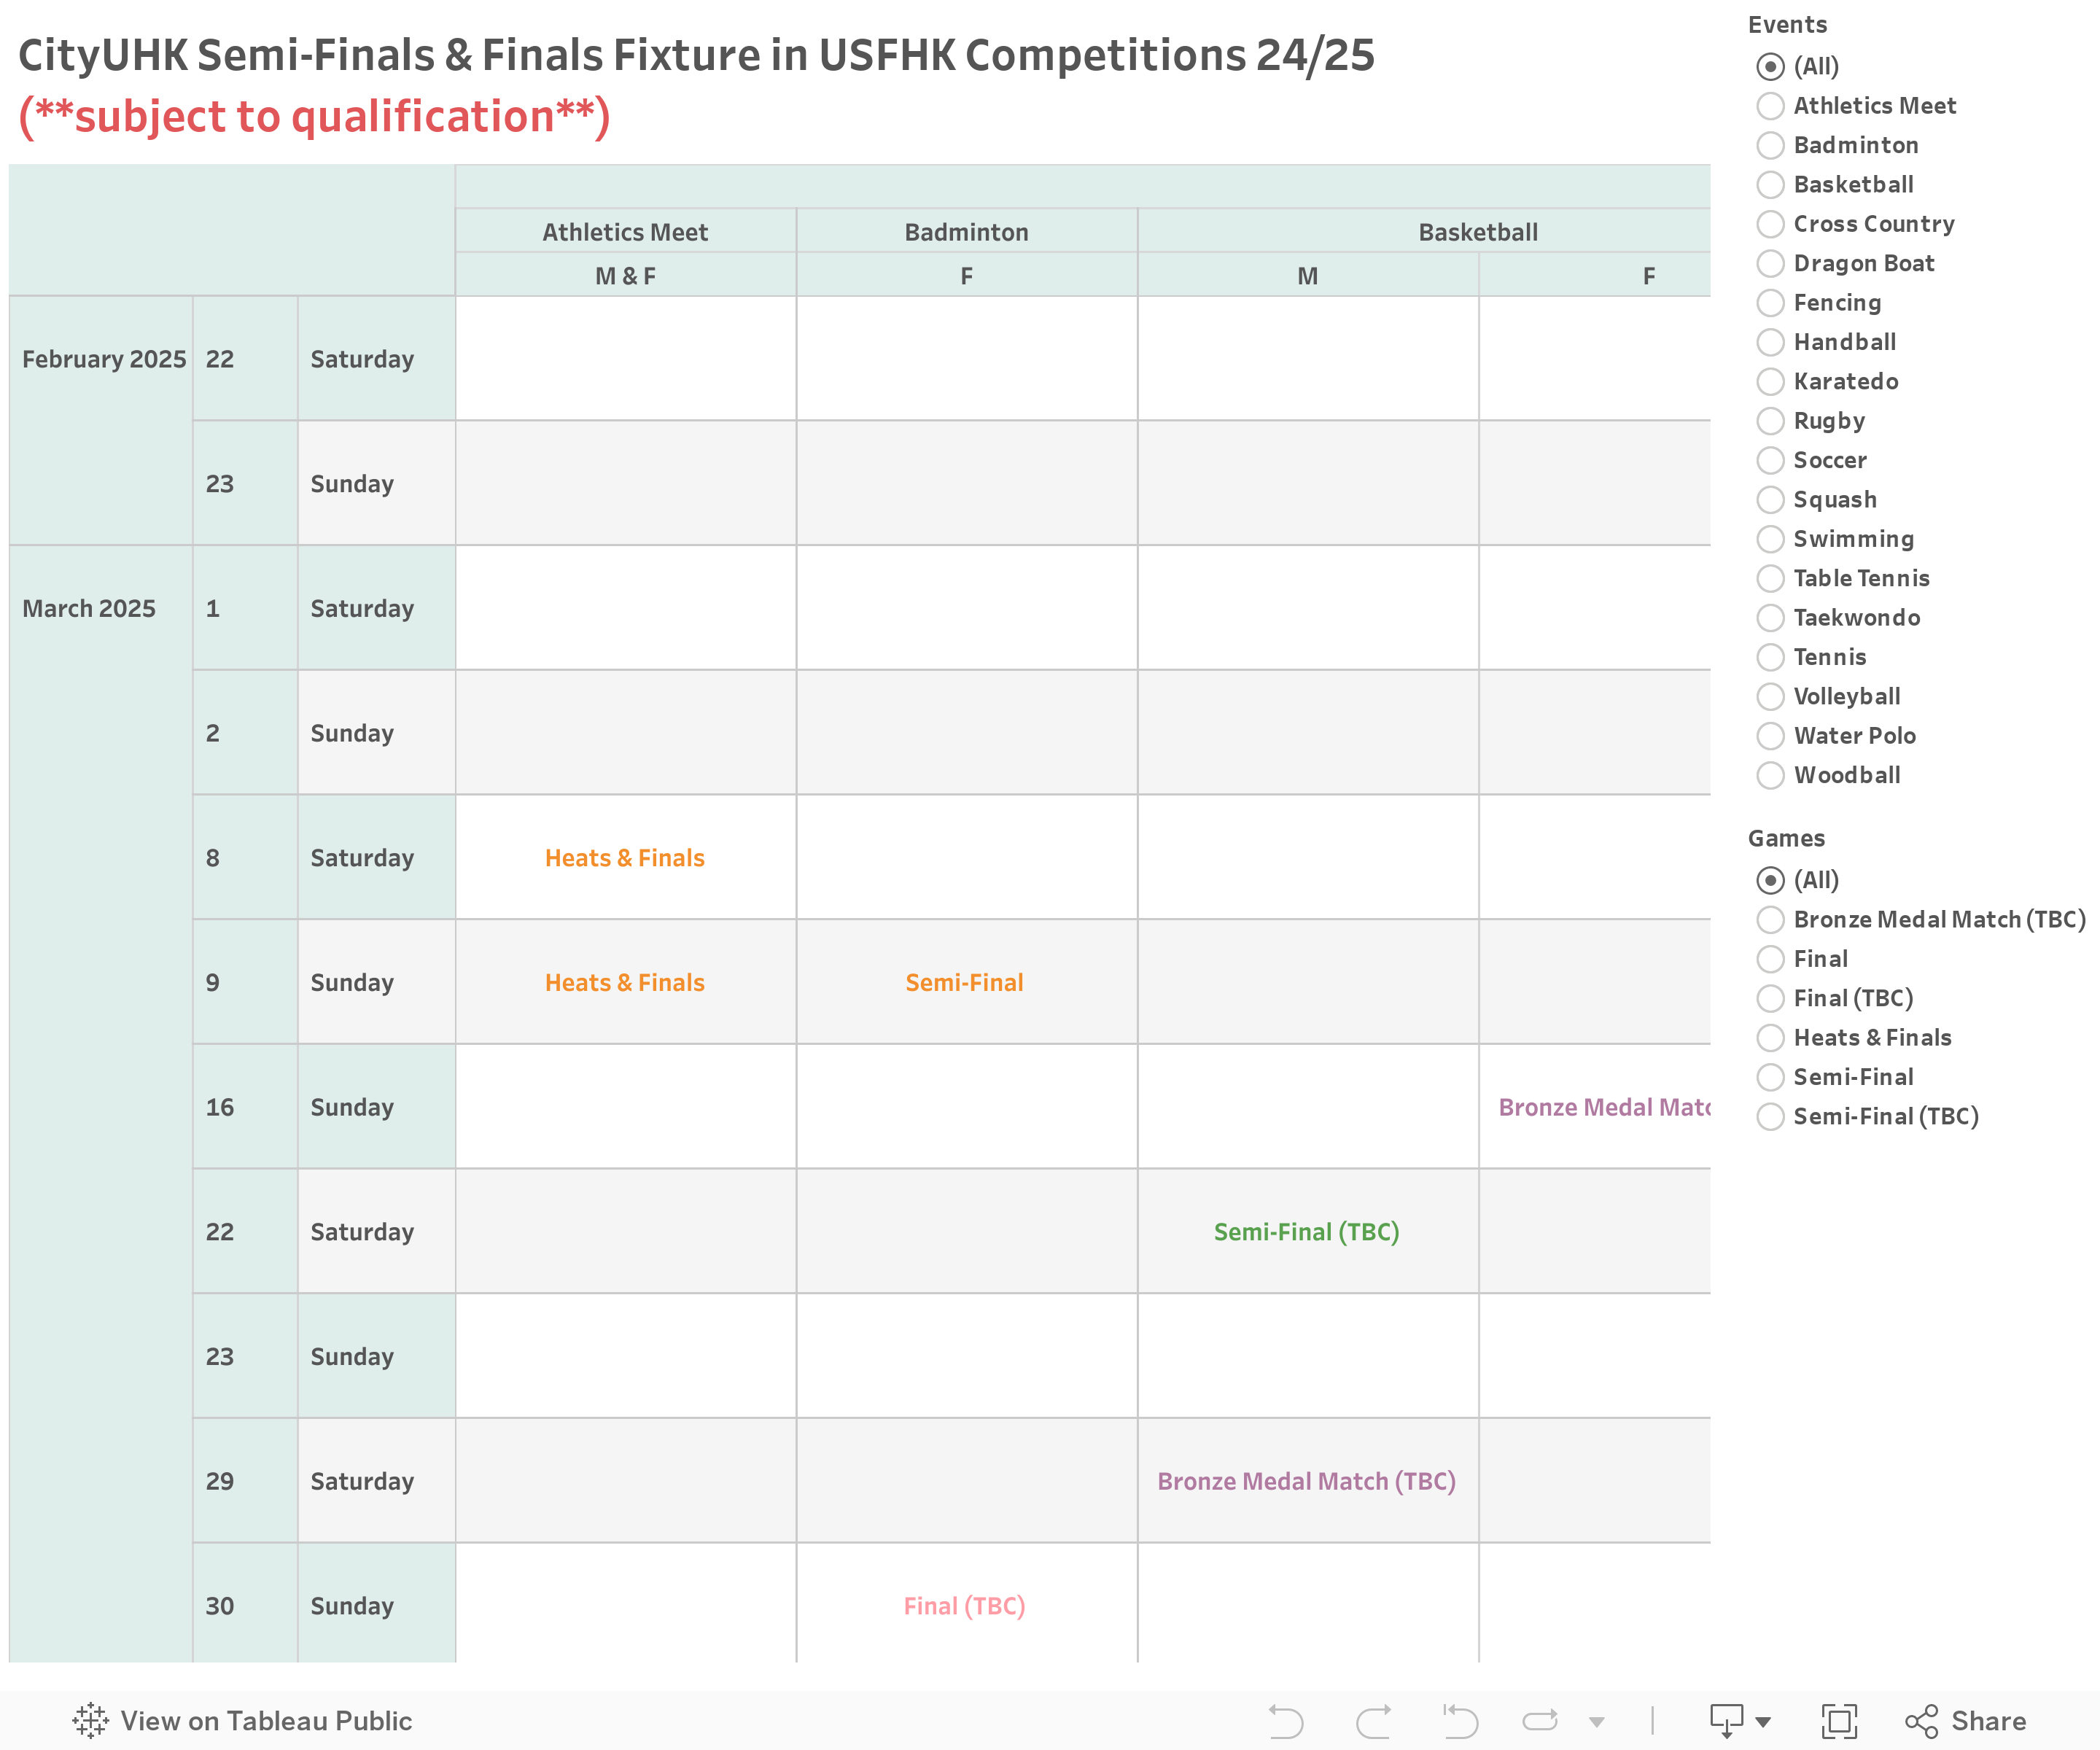The width and height of the screenshot is (2100, 1750).
Task: Select Rugby events filter
Action: coord(1771,421)
